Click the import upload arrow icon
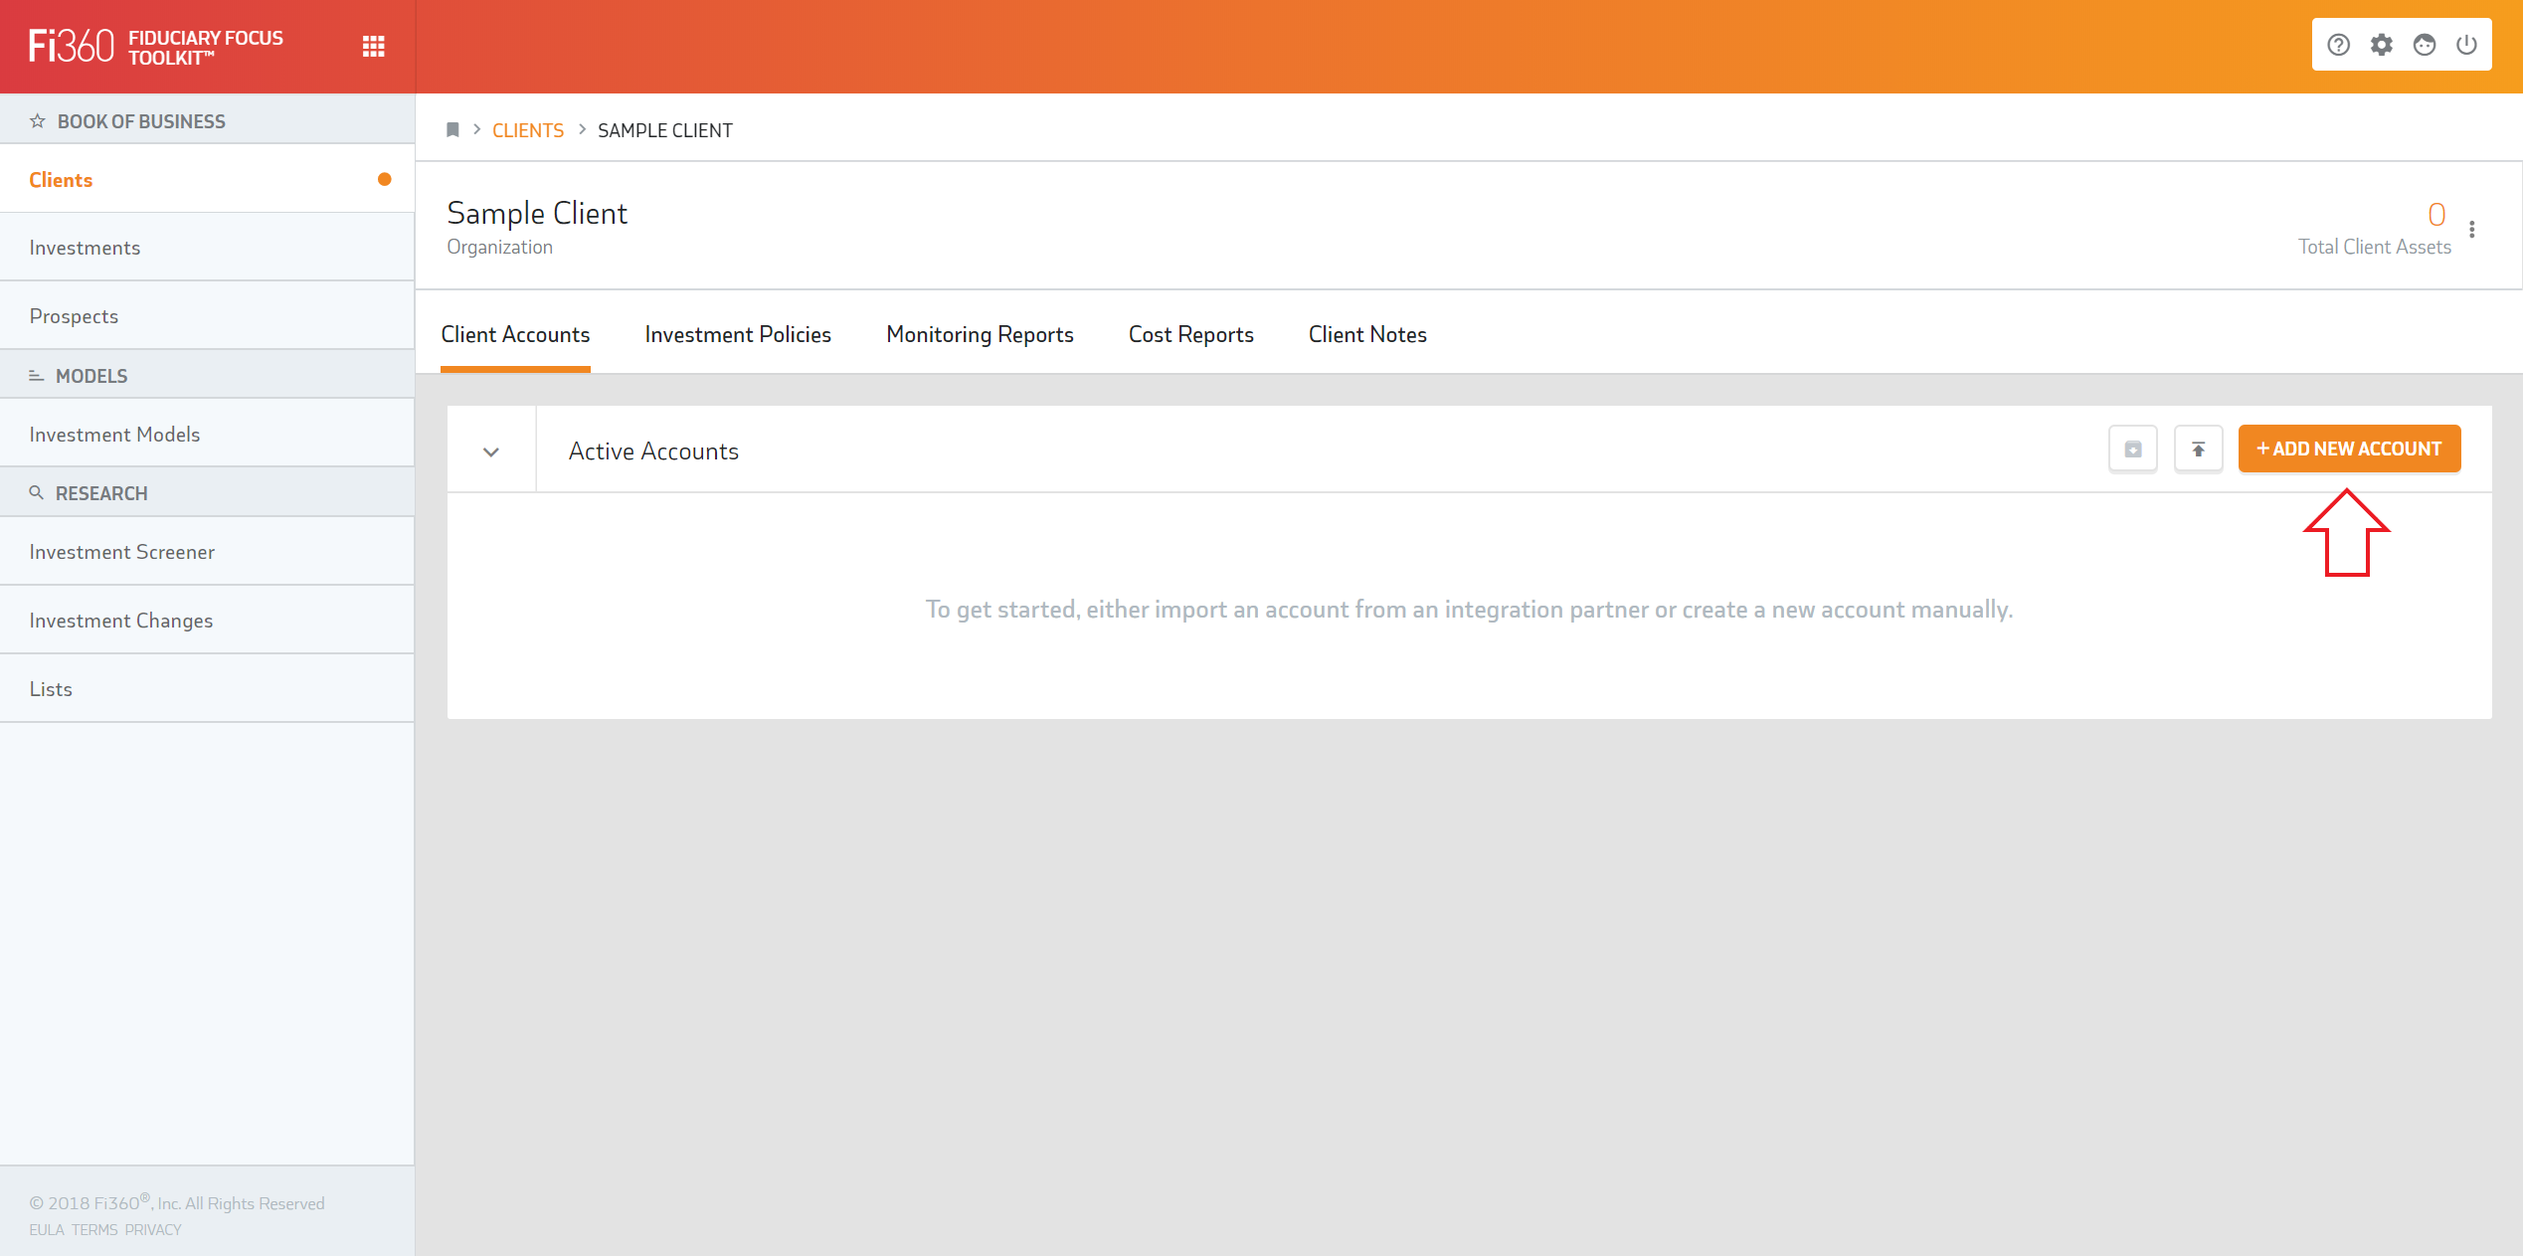Image resolution: width=2523 pixels, height=1256 pixels. (2198, 449)
